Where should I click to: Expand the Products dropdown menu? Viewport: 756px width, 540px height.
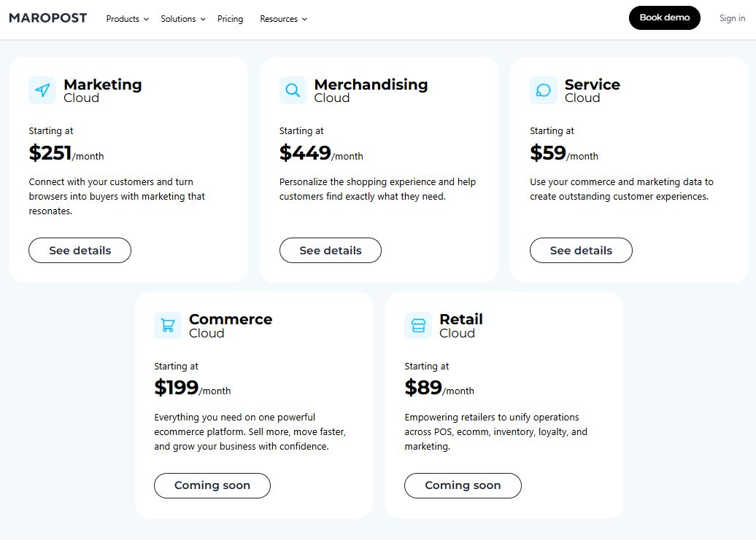127,19
